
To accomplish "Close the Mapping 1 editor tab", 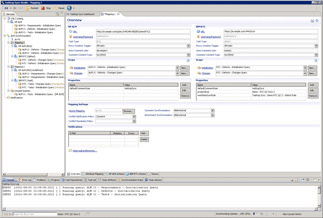I will coord(118,14).
